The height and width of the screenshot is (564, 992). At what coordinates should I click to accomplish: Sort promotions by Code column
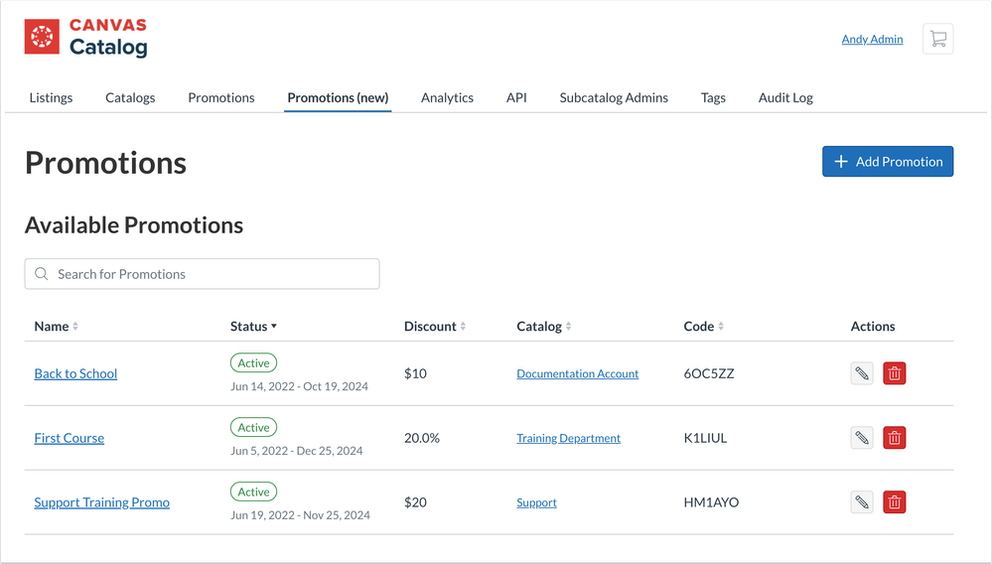click(703, 327)
